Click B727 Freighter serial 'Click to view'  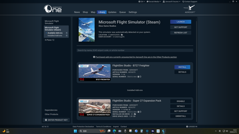132,77
